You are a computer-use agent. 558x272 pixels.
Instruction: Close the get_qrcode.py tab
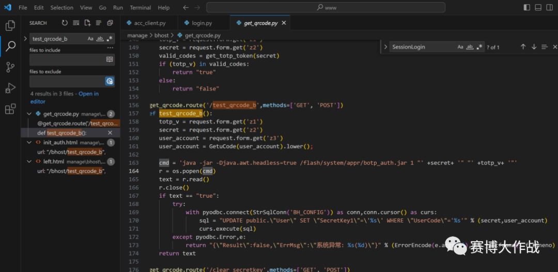284,23
